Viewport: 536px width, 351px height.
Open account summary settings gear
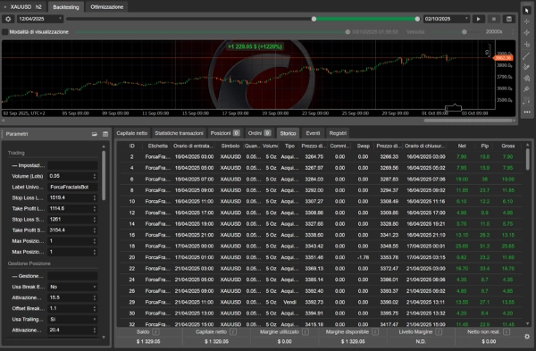pyautogui.click(x=527, y=337)
